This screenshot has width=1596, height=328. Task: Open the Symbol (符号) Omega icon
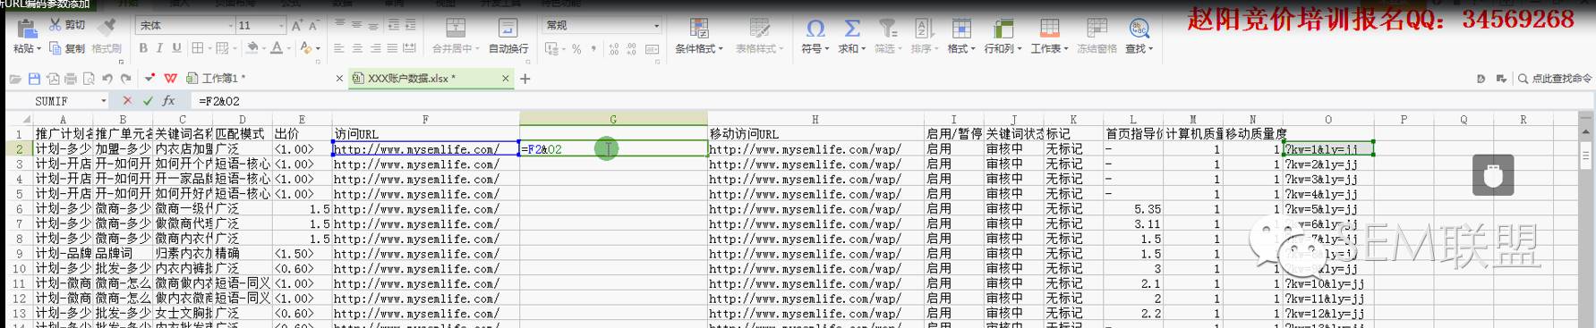815,28
